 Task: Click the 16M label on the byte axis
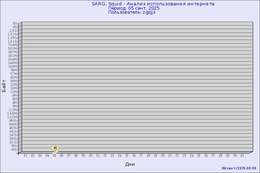(14, 88)
